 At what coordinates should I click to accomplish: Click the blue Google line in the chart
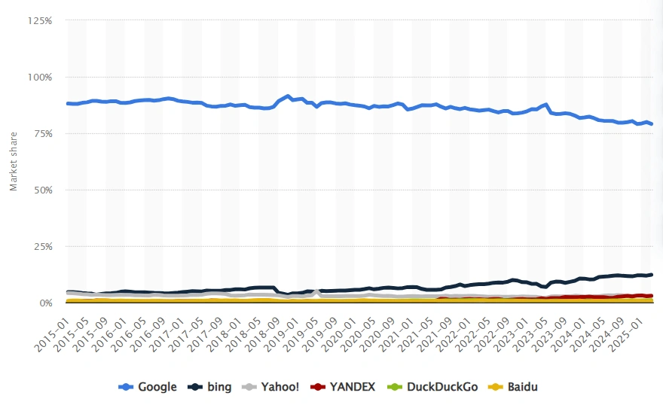click(377, 107)
